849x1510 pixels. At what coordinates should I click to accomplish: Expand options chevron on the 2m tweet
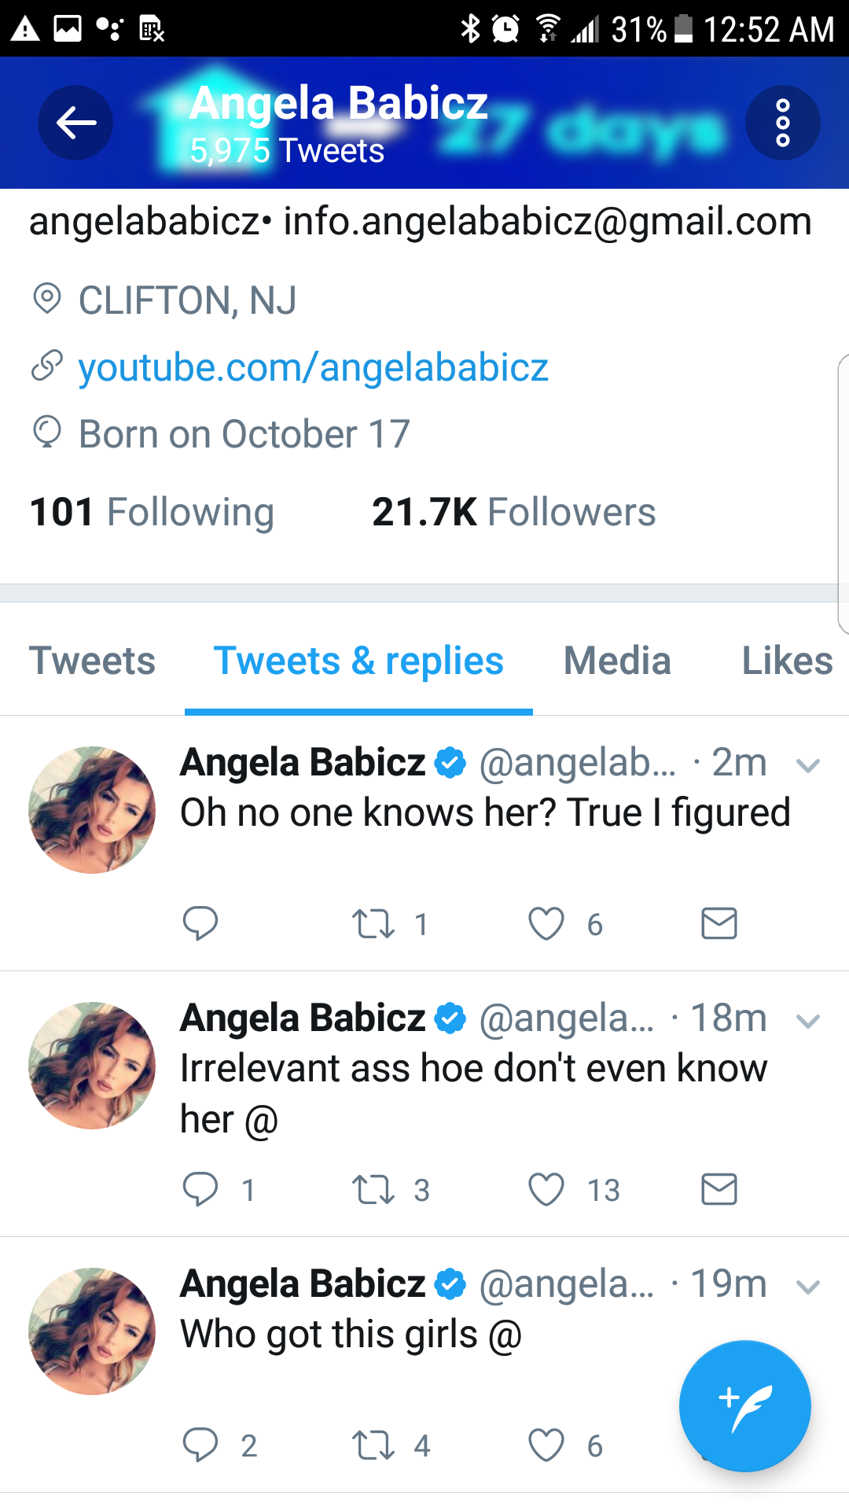pos(808,765)
